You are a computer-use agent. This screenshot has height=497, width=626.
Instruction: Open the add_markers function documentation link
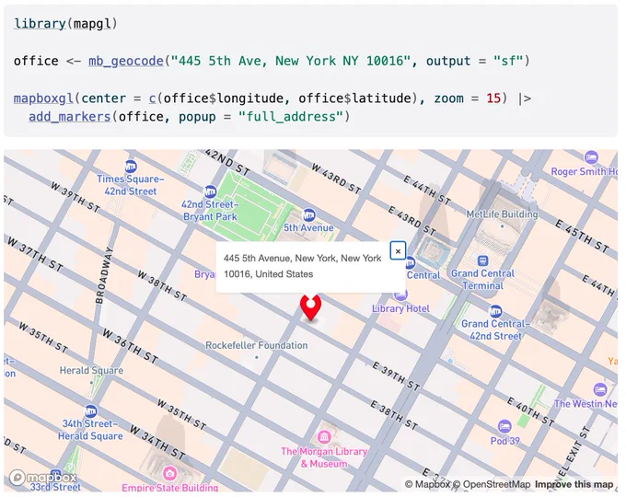[x=69, y=117]
